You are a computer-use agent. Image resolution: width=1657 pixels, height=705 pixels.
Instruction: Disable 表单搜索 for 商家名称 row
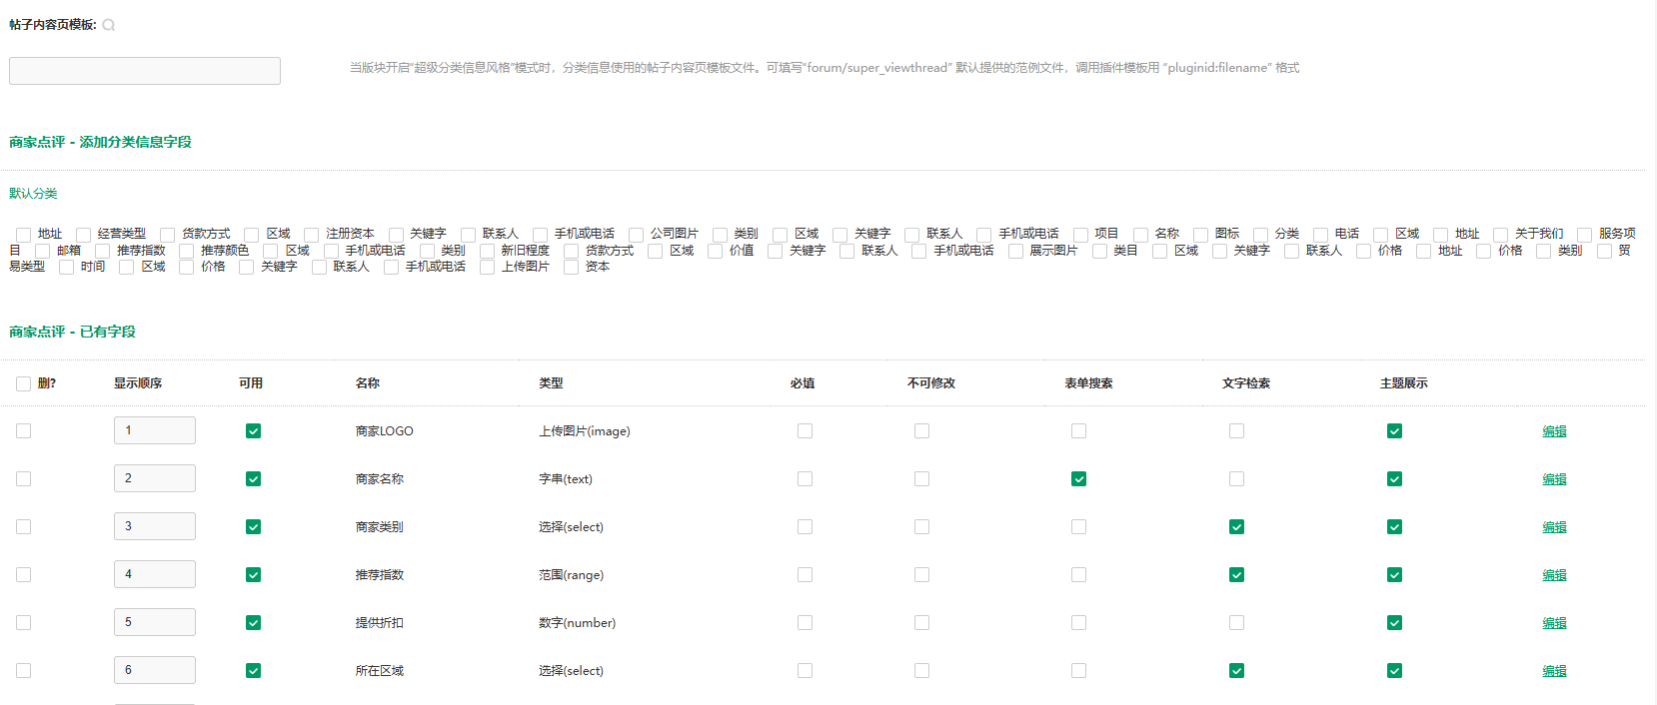[1078, 479]
